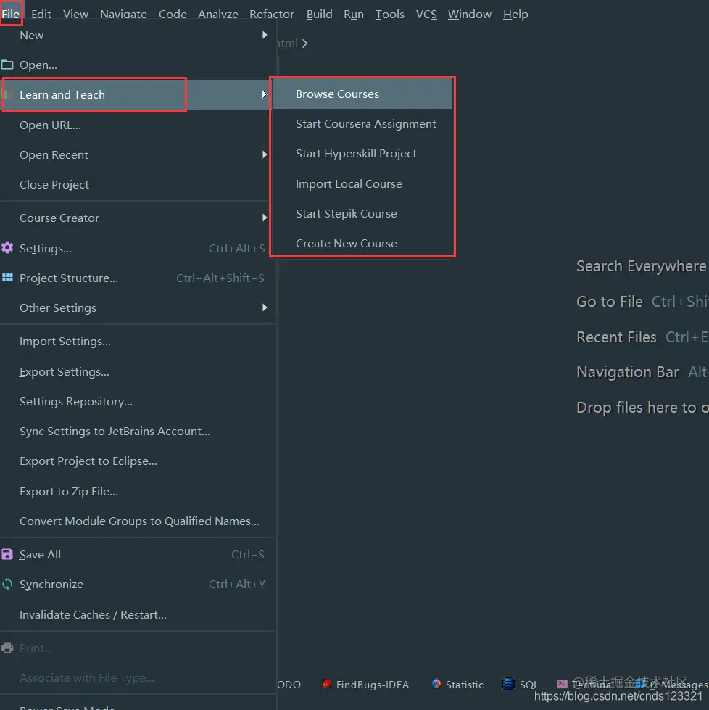Image resolution: width=709 pixels, height=710 pixels.
Task: Click the Navigation Bar hint text
Action: 628,372
